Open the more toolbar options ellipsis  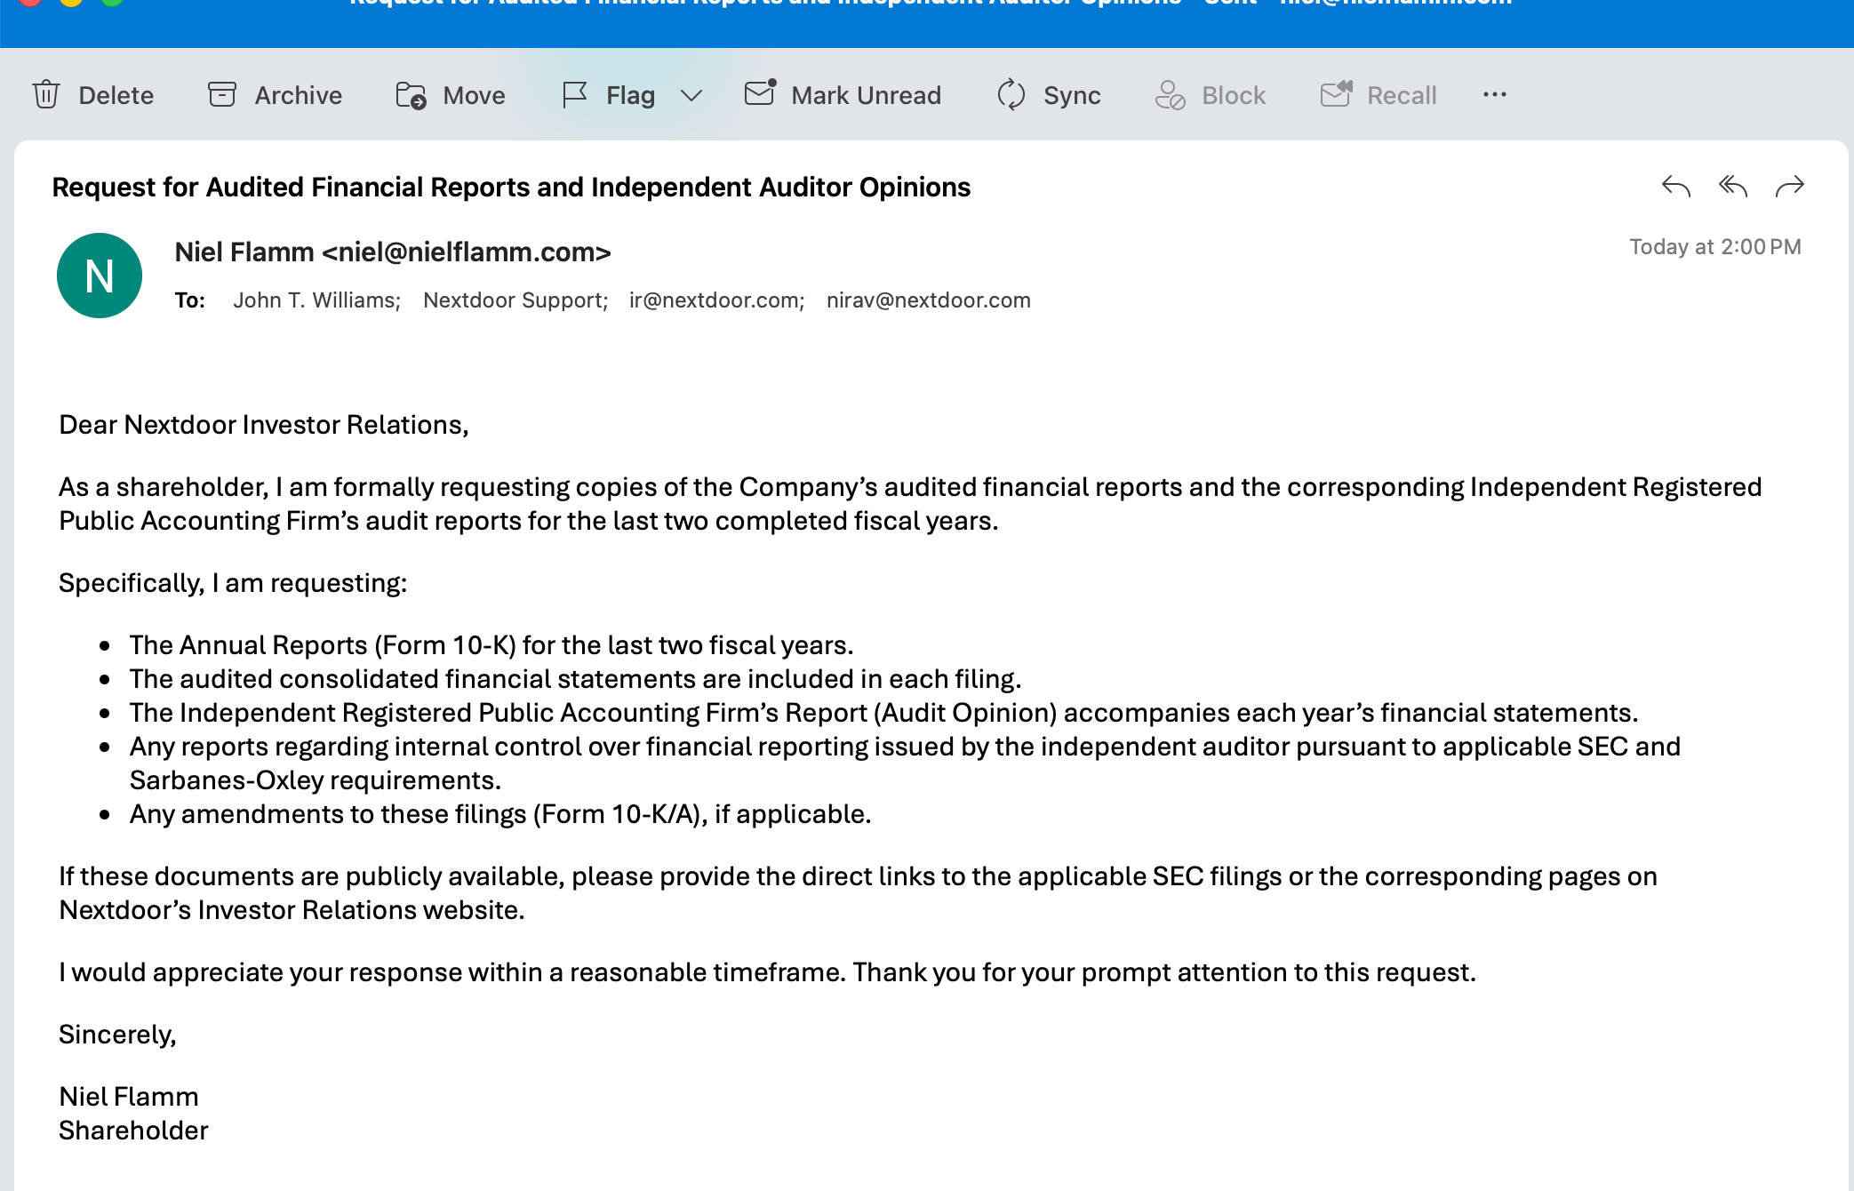click(x=1495, y=94)
